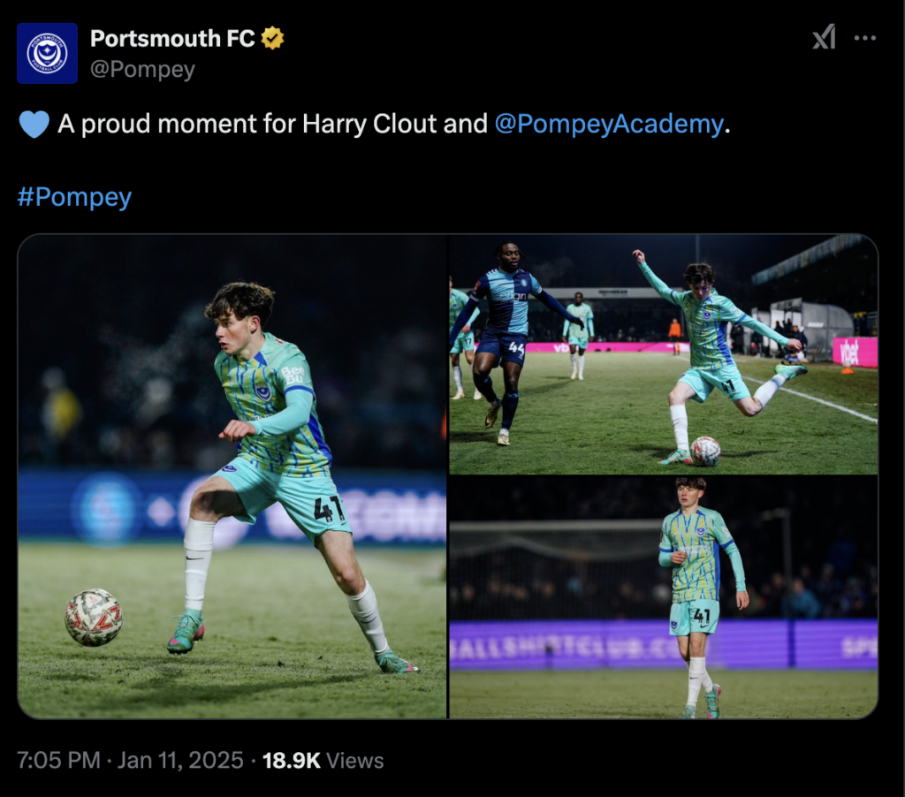Click opposing player number 44 in top-right photo
Screen dimensions: 905x797
coord(516,350)
